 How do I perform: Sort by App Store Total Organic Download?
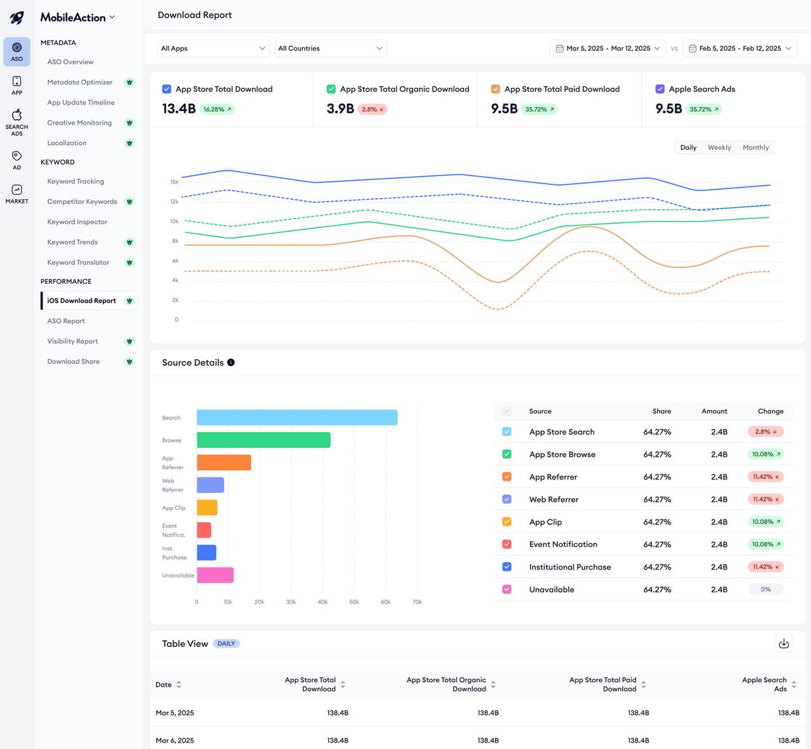tap(493, 684)
